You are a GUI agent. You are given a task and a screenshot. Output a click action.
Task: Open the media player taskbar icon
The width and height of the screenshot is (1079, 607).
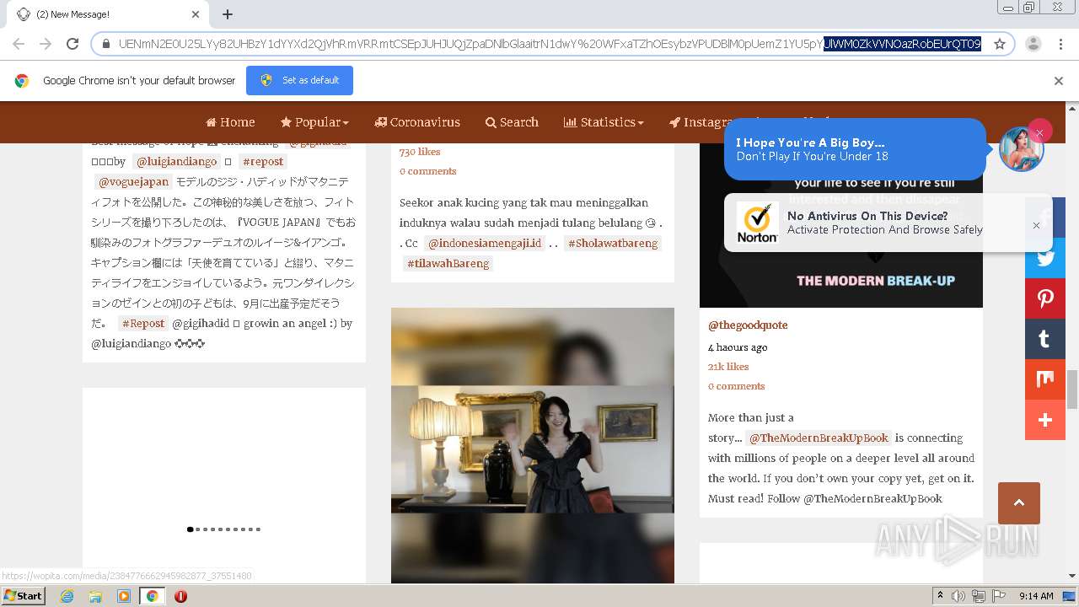tap(124, 596)
